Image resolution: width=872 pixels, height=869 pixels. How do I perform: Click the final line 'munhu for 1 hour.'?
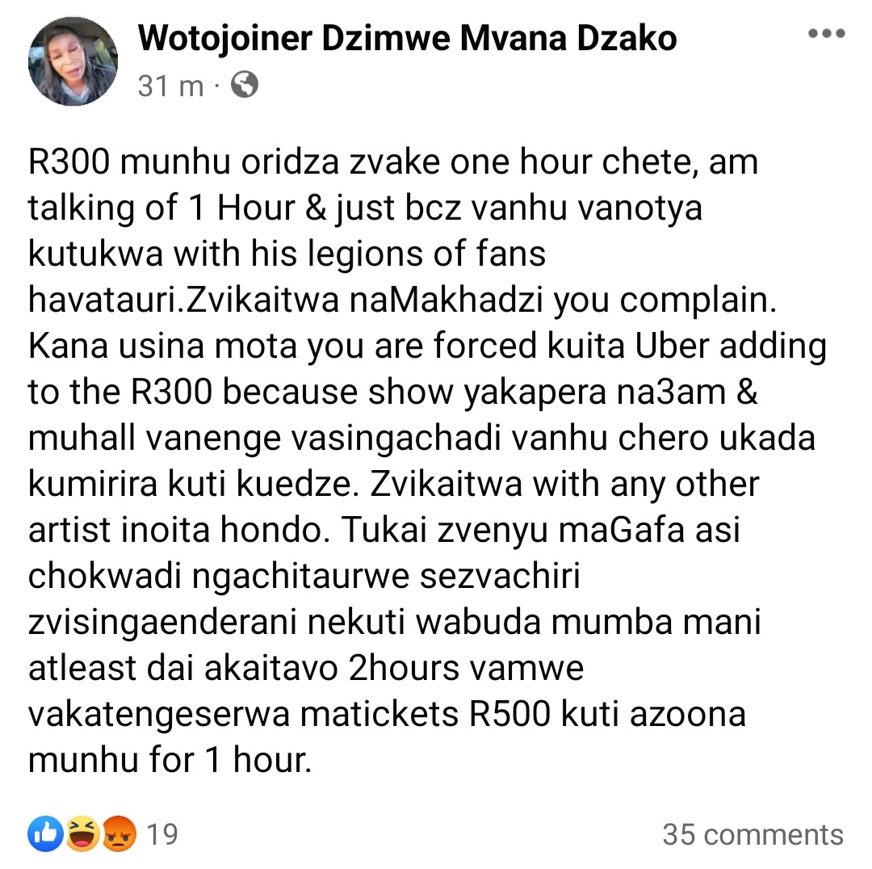(x=170, y=760)
